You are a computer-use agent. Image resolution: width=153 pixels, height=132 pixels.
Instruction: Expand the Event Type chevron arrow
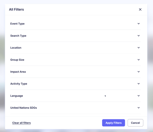139,24
